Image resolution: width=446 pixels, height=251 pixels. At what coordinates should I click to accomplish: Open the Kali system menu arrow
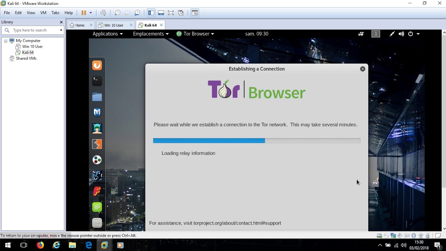(418, 34)
